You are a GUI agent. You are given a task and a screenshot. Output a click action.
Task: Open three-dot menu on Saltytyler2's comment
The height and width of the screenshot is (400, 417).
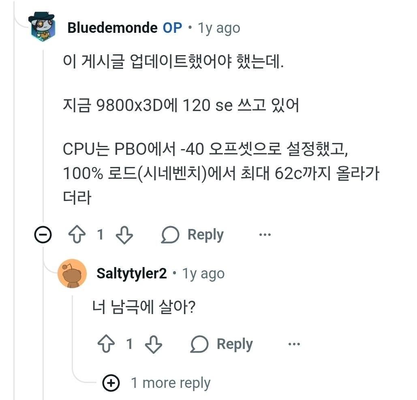click(x=294, y=344)
